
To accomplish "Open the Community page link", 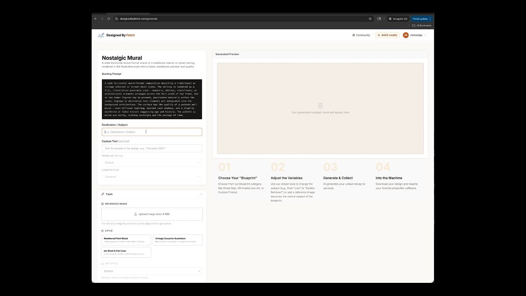I will tap(361, 35).
